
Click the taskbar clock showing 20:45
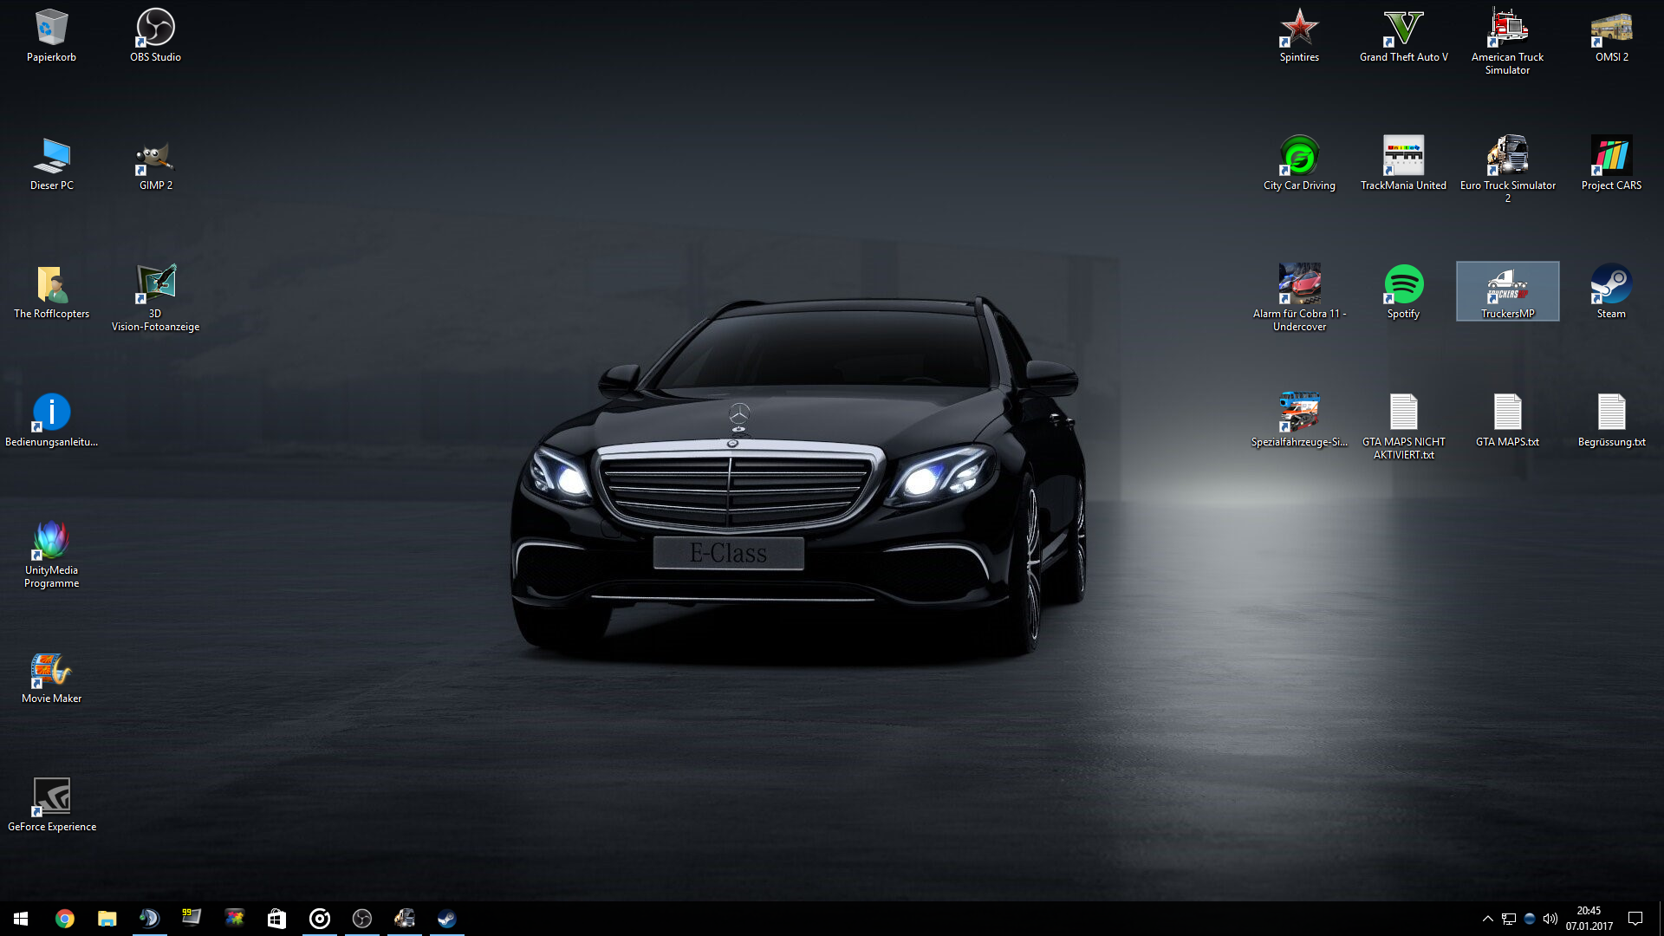[1589, 919]
